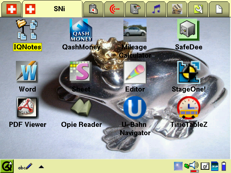The image size is (231, 173).
Task: Open the Editor crayon icon
Action: [135, 72]
